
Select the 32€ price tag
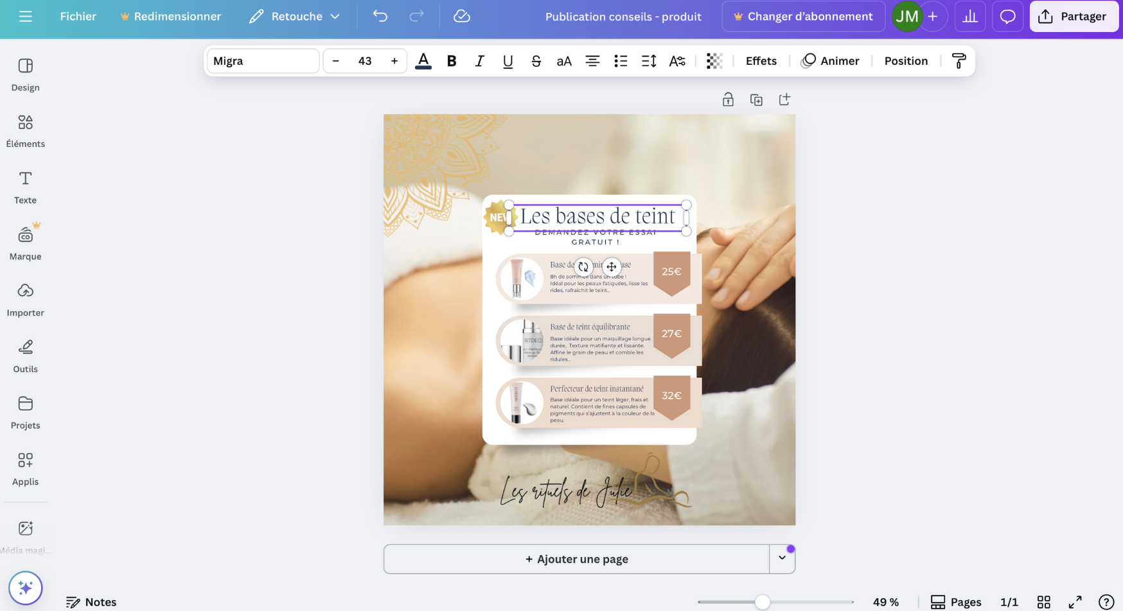pos(672,397)
